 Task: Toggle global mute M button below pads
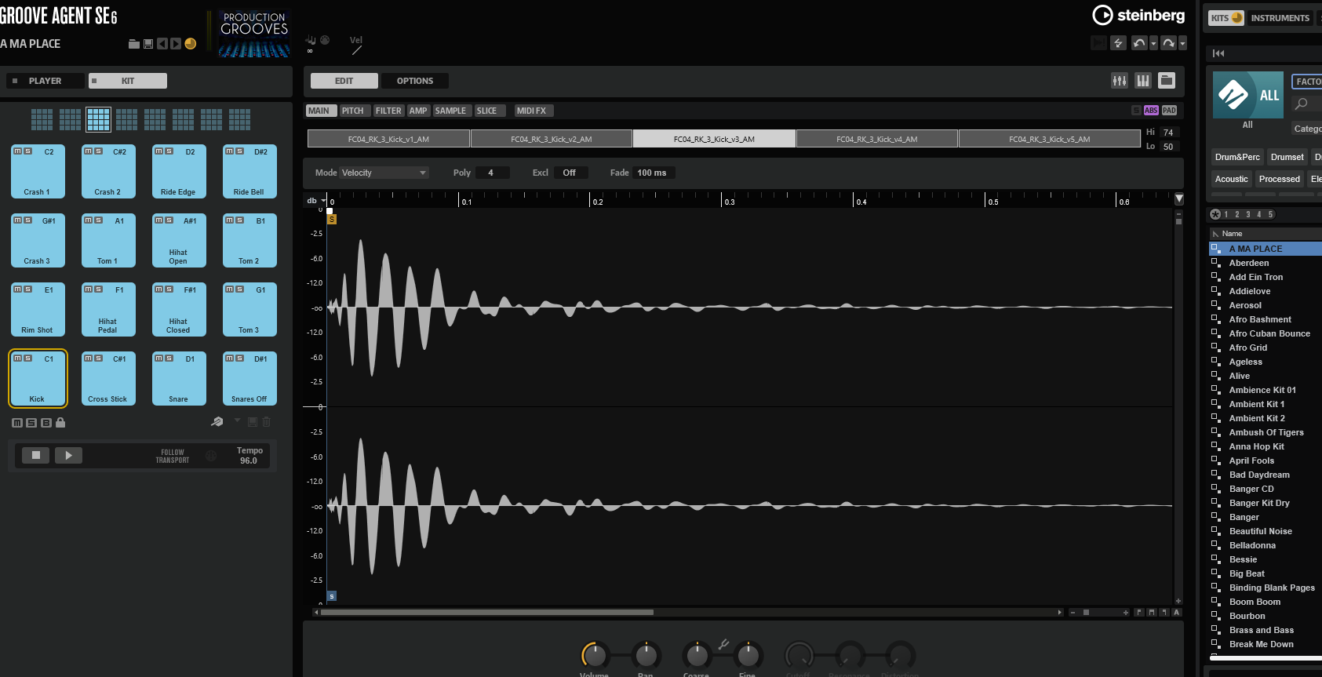(x=17, y=423)
